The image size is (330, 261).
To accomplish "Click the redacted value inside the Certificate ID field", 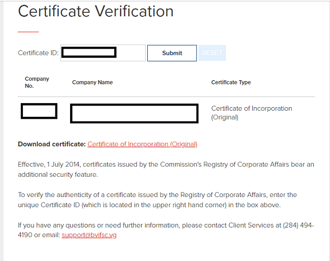I will [x=90, y=52].
